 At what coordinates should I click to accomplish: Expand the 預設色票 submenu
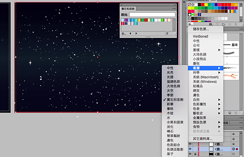pyautogui.click(x=205, y=122)
